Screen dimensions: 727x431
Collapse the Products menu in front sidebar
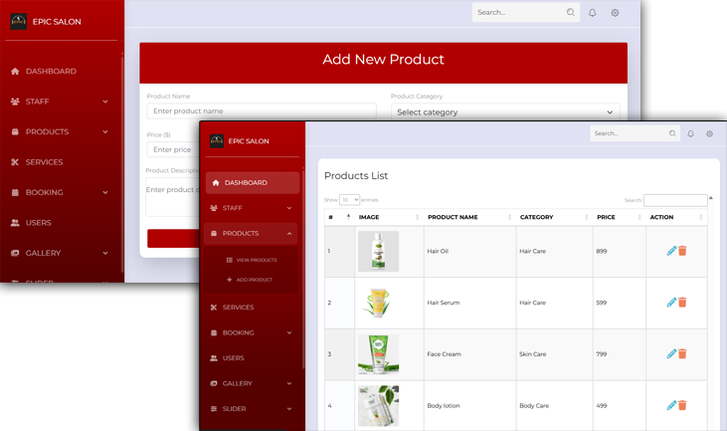pyautogui.click(x=289, y=233)
